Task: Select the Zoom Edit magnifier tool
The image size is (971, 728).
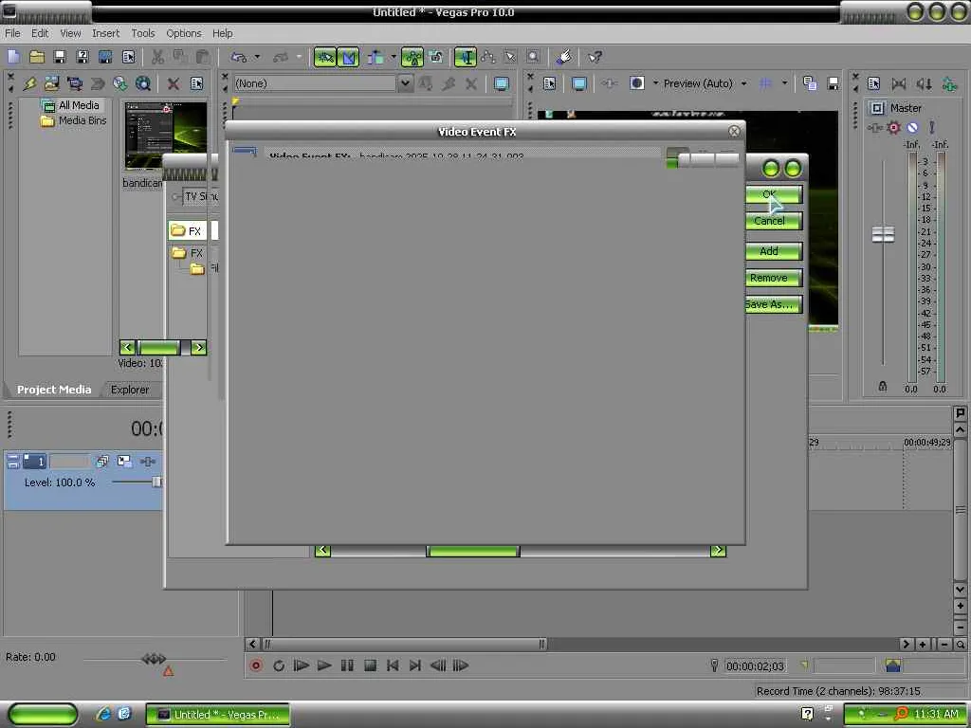Action: (533, 57)
